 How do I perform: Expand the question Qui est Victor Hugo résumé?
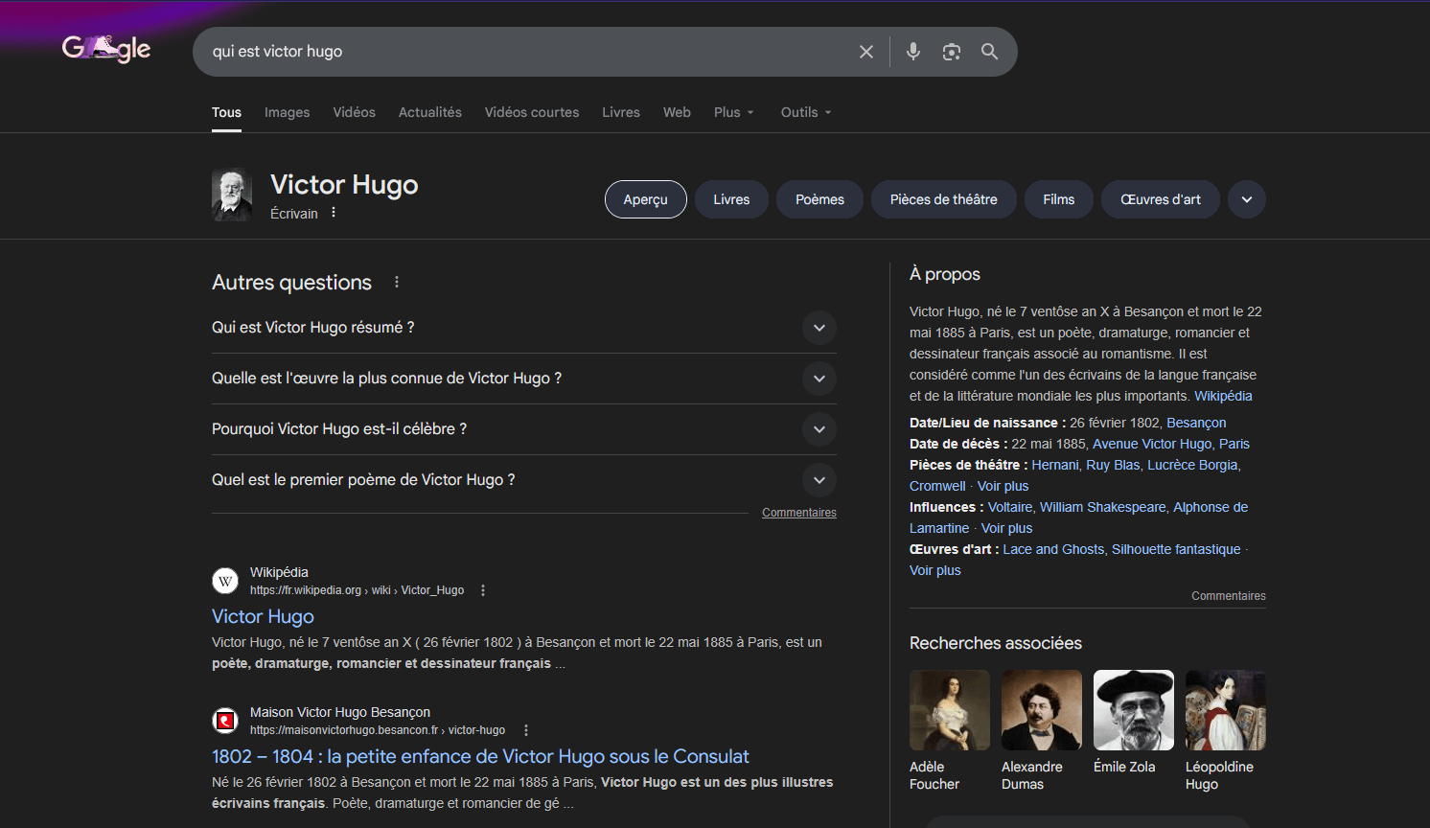(x=819, y=328)
